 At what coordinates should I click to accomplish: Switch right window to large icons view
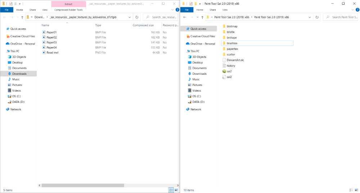pyautogui.click(x=356, y=190)
